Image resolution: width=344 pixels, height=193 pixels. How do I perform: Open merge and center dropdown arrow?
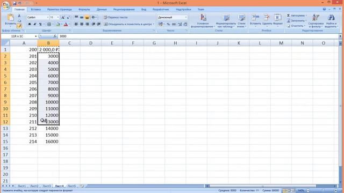point(154,24)
